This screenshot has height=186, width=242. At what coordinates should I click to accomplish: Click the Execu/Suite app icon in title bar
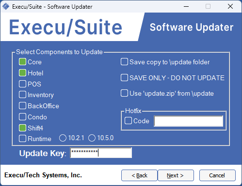point(6,7)
